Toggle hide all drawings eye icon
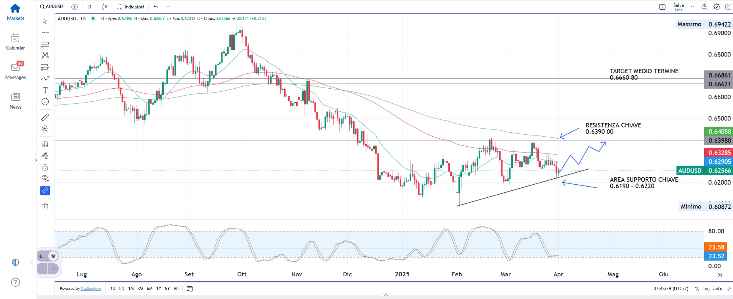This screenshot has width=733, height=299. [45, 178]
